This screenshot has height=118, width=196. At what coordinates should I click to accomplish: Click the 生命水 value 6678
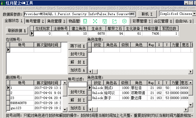97,34
